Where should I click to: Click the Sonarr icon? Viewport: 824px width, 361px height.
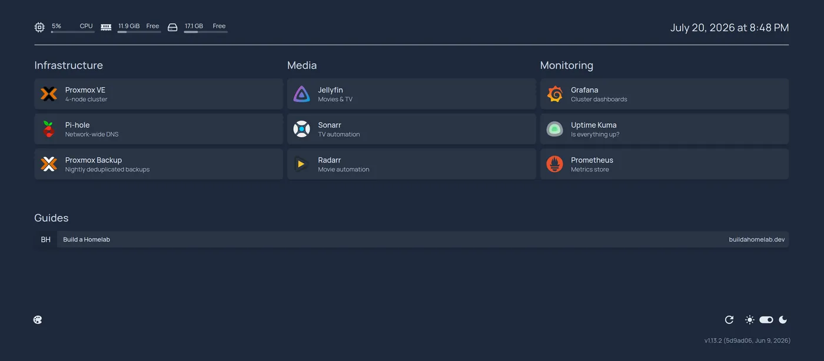pyautogui.click(x=301, y=129)
